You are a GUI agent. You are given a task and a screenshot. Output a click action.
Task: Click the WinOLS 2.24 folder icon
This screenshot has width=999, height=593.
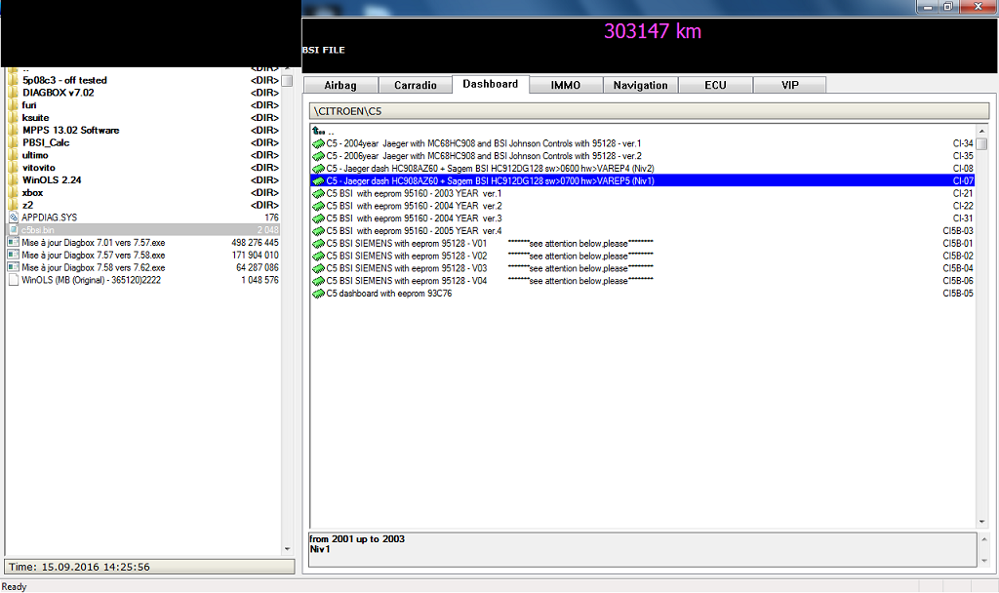click(13, 180)
